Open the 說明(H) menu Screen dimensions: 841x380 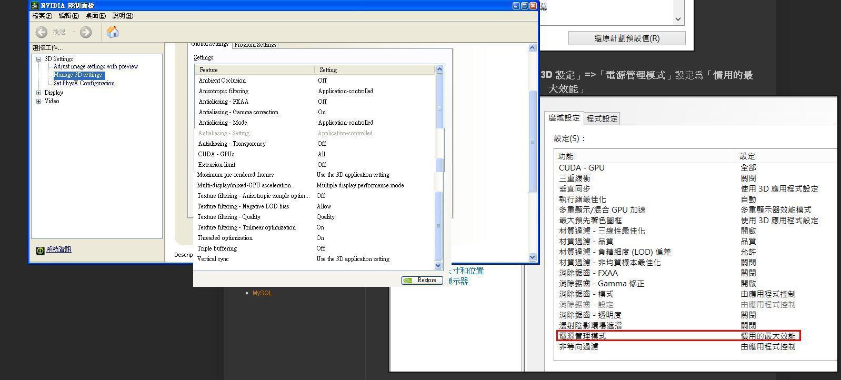pos(123,16)
